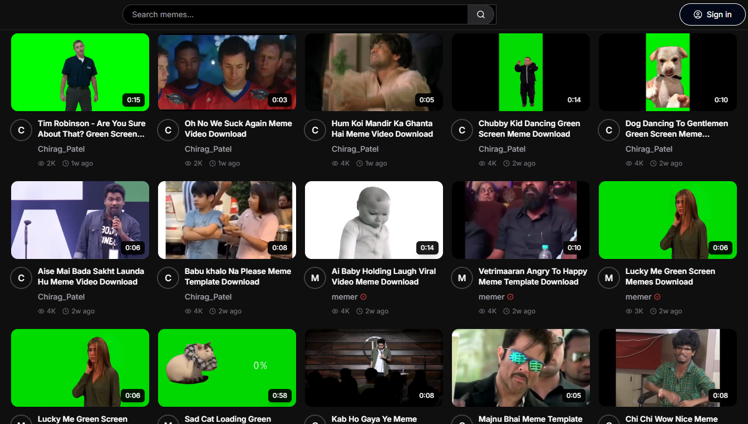This screenshot has width=748, height=424.
Task: Click the M avatar beside Ai Baby video
Action: [x=314, y=277]
